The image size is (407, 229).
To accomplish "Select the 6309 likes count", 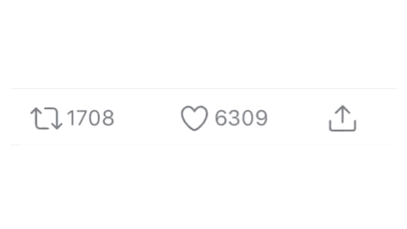I will pyautogui.click(x=241, y=118).
